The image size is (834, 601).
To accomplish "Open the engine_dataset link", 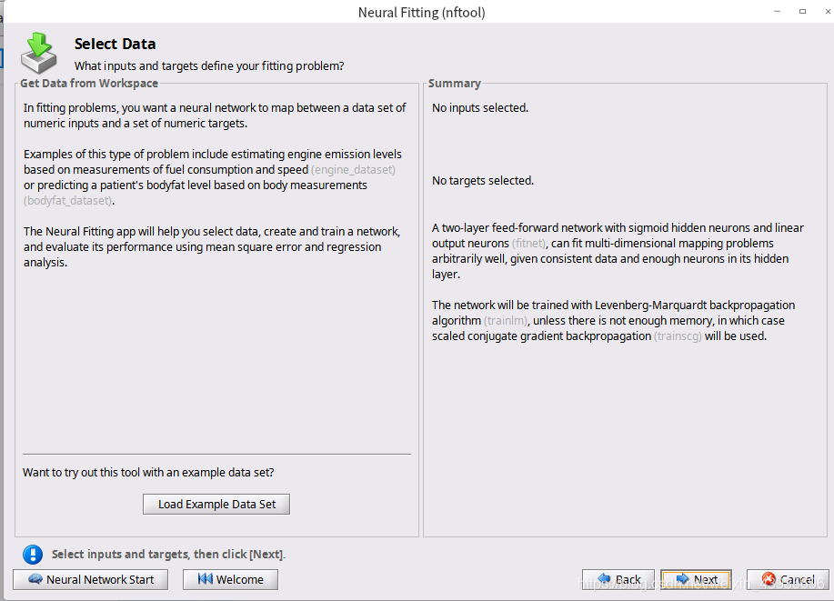I will tap(353, 170).
